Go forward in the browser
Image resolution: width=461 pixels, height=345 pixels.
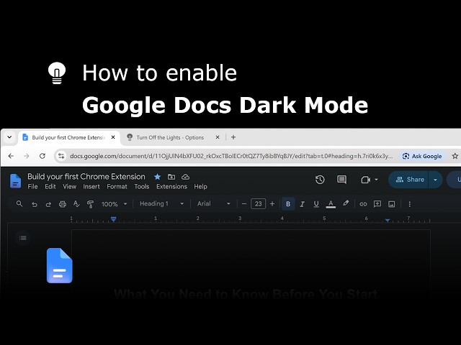point(27,156)
